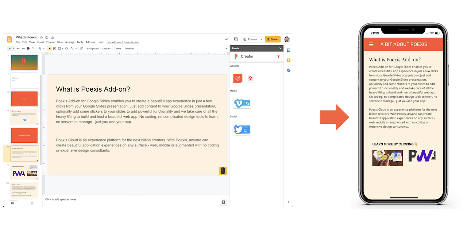Select the line tool
This screenshot has width=467, height=231.
click(x=72, y=49)
